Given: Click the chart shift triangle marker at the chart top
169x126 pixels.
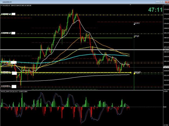Looking at the screenshot, I should [x=130, y=5].
